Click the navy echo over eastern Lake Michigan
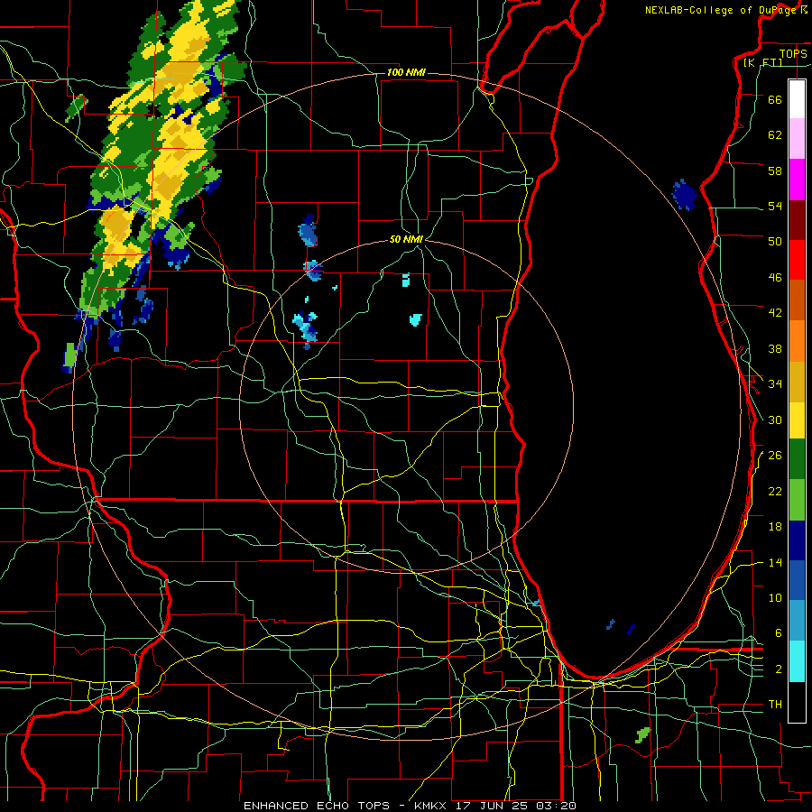Image resolution: width=812 pixels, height=812 pixels. click(x=684, y=195)
